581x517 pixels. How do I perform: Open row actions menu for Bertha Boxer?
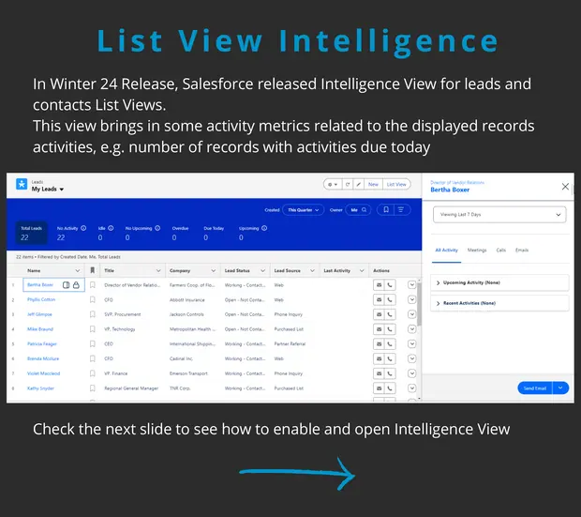pyautogui.click(x=411, y=285)
